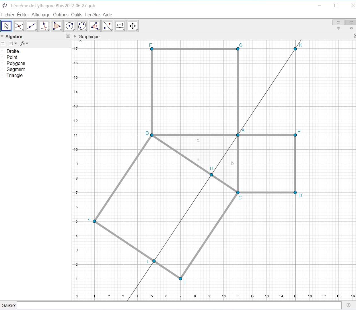Toggle the Algebra style bar icon

3,43
